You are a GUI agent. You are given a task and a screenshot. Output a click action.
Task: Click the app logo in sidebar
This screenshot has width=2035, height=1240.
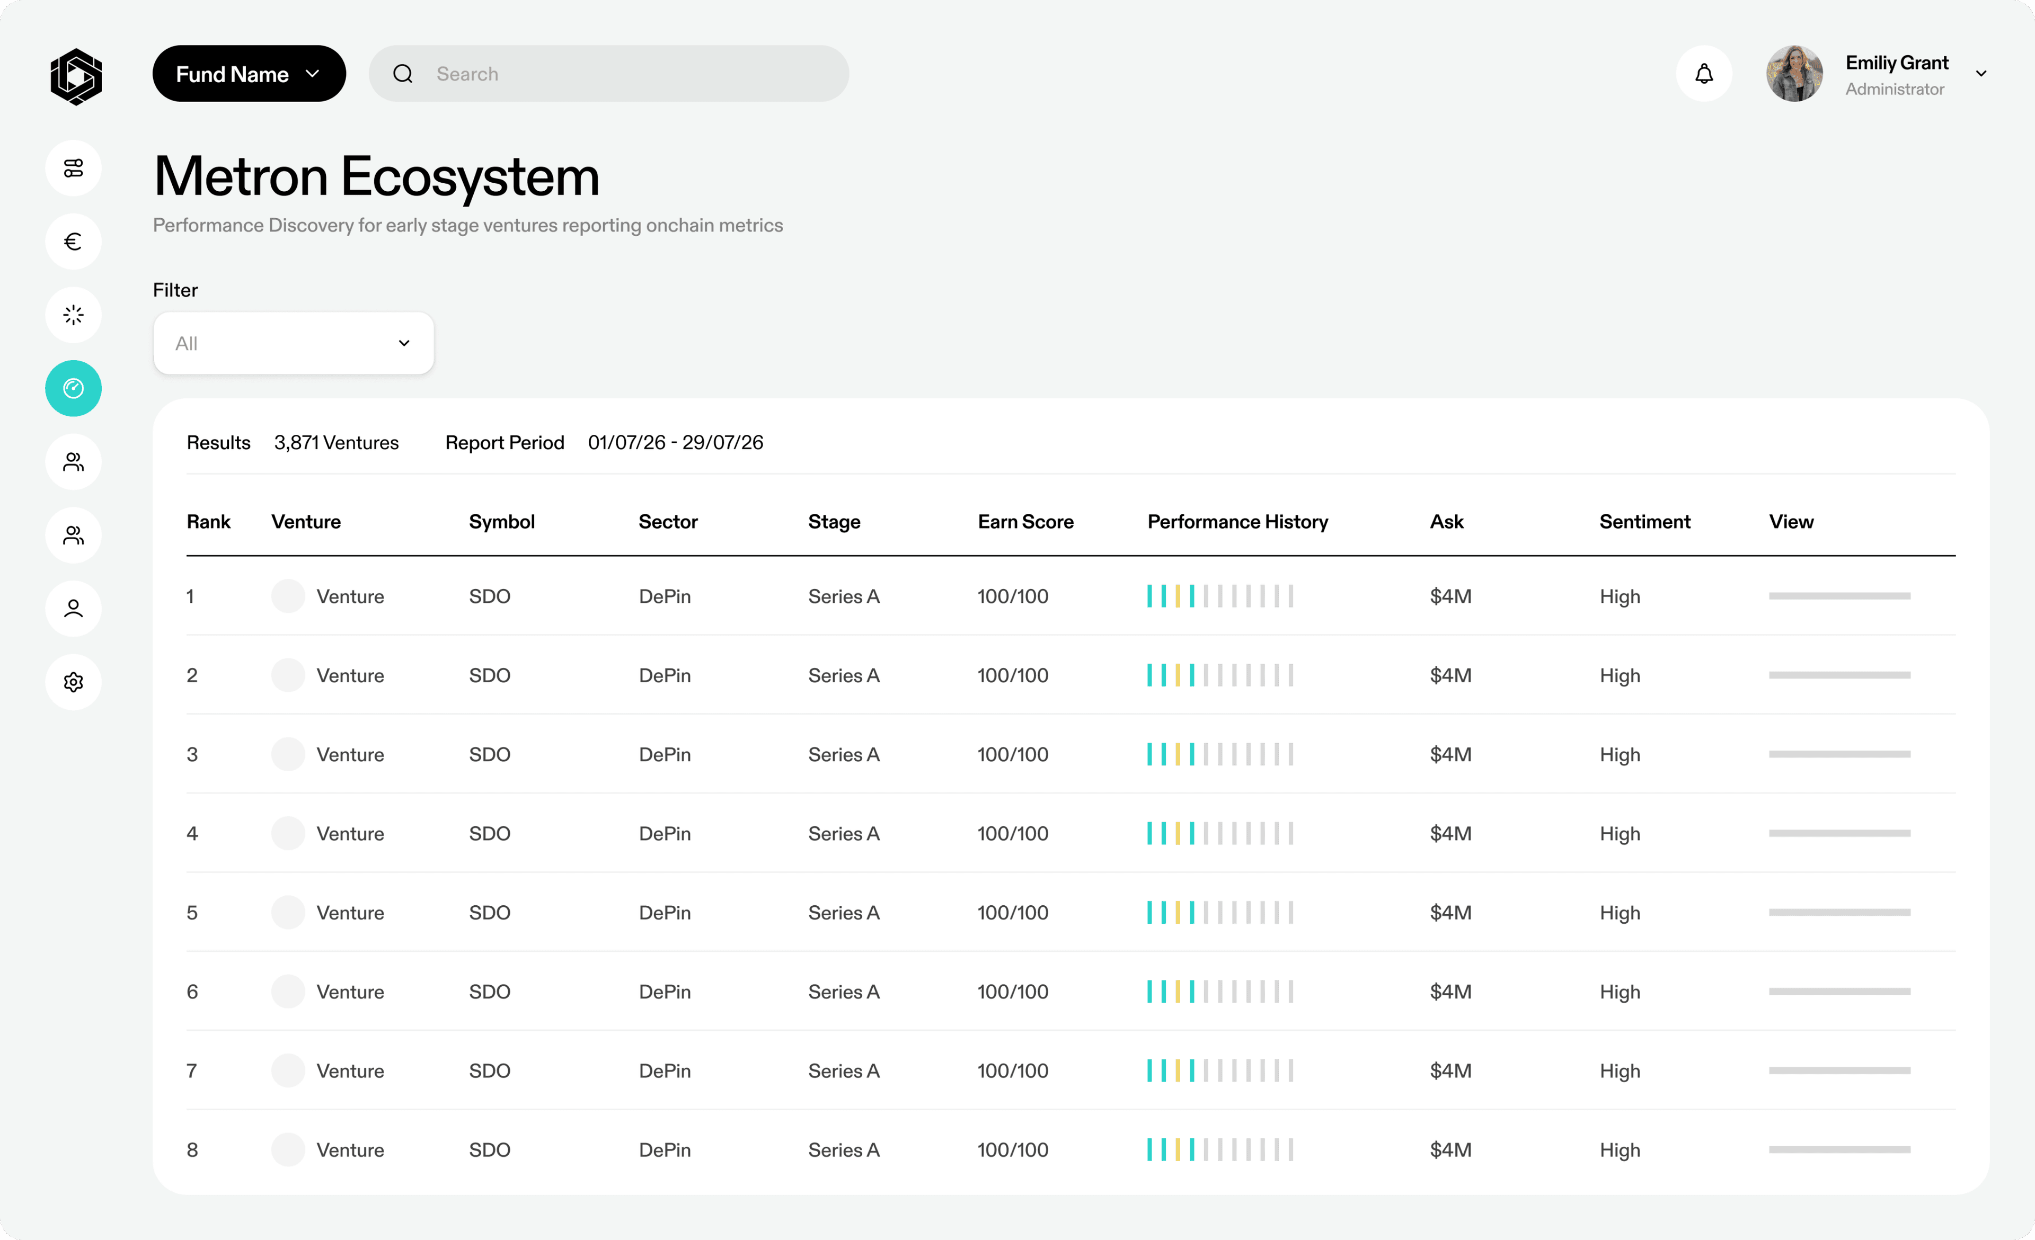click(75, 76)
